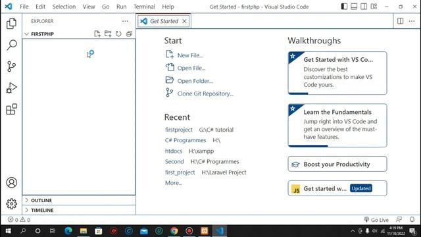
Task: Open Google Chrome from taskbar
Action: (x=174, y=231)
